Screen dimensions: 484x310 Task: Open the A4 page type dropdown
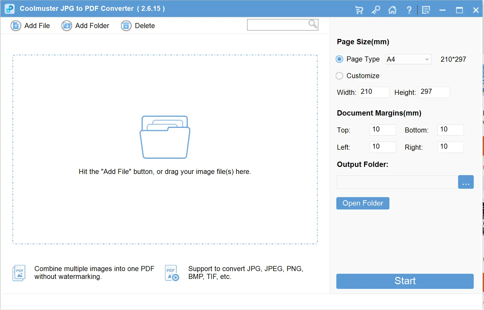[x=408, y=59]
